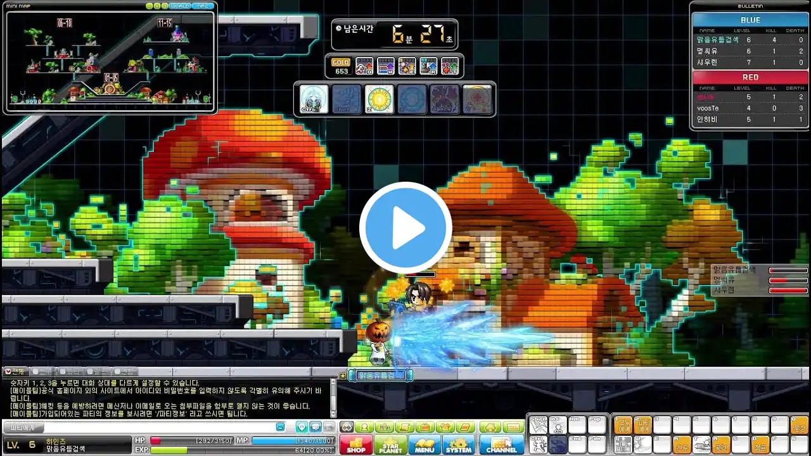This screenshot has width=811, height=456.
Task: Click the NPC button on the minimap
Action: pyautogui.click(x=203, y=6)
